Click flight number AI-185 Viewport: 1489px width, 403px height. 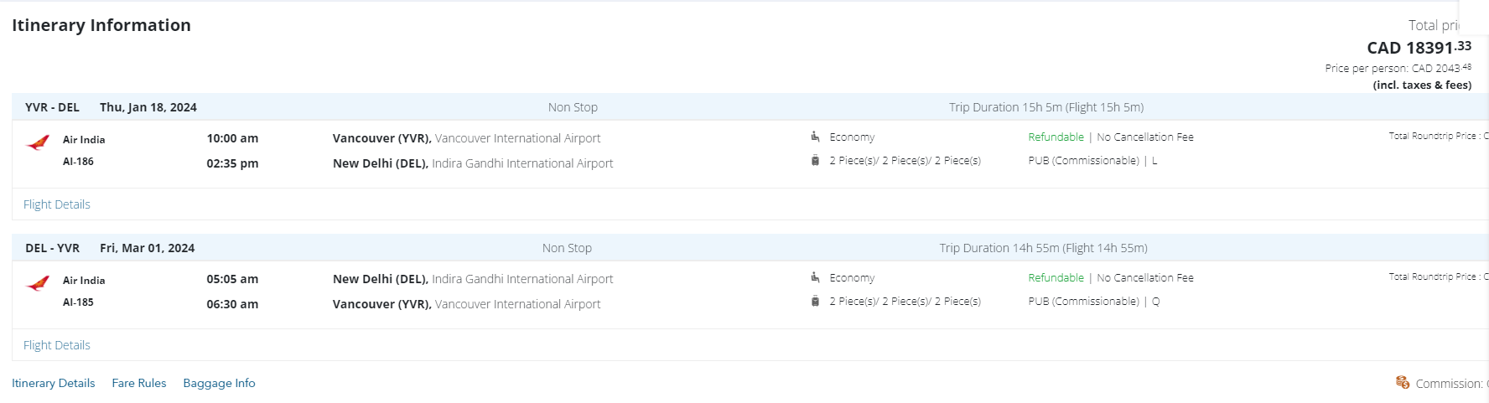tap(78, 302)
